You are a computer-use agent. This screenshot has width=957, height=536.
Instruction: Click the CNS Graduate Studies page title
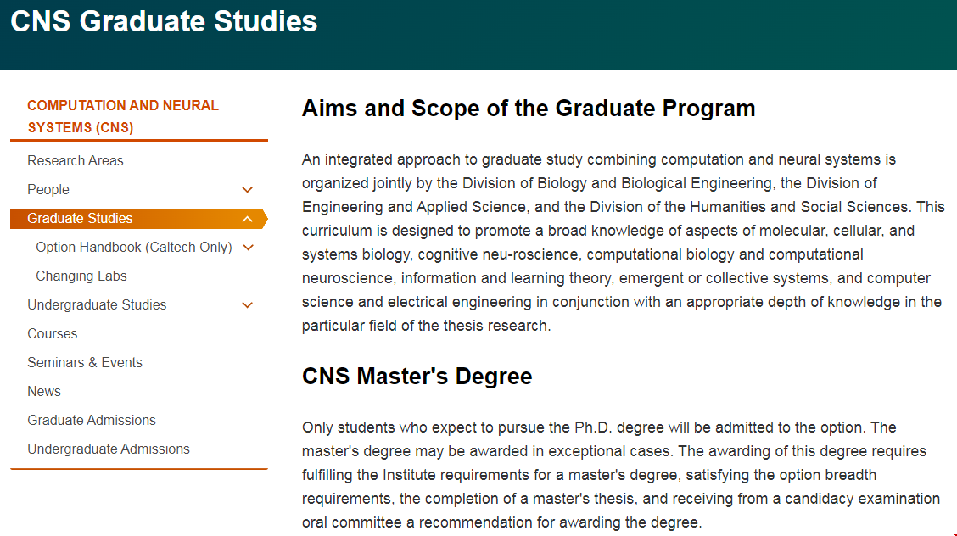point(164,21)
